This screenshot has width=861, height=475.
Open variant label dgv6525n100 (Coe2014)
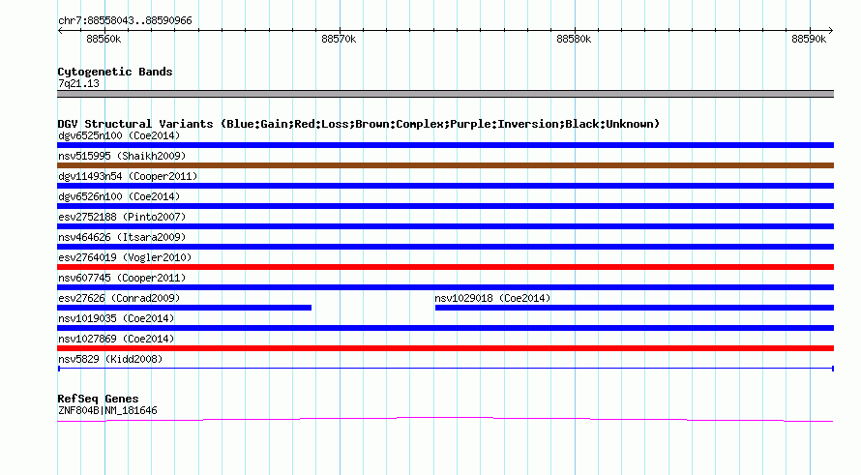pyautogui.click(x=119, y=135)
